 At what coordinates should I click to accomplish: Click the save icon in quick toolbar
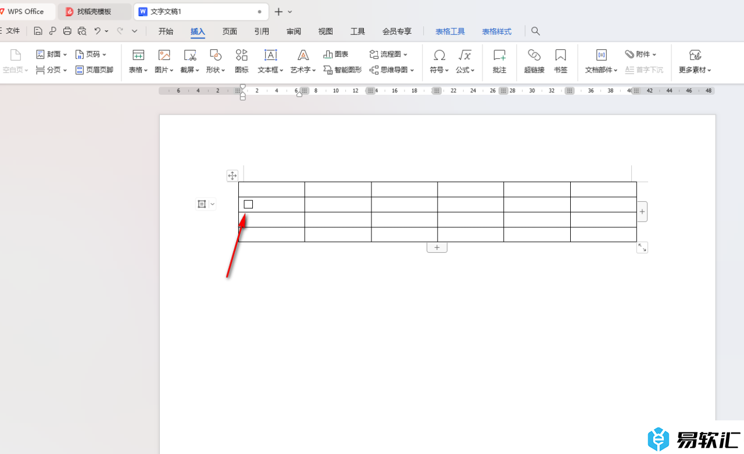pyautogui.click(x=38, y=31)
